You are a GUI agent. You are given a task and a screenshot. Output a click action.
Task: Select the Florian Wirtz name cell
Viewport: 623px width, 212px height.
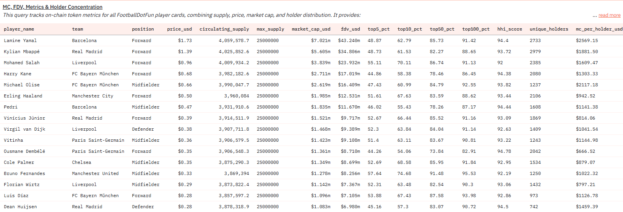[x=21, y=184]
